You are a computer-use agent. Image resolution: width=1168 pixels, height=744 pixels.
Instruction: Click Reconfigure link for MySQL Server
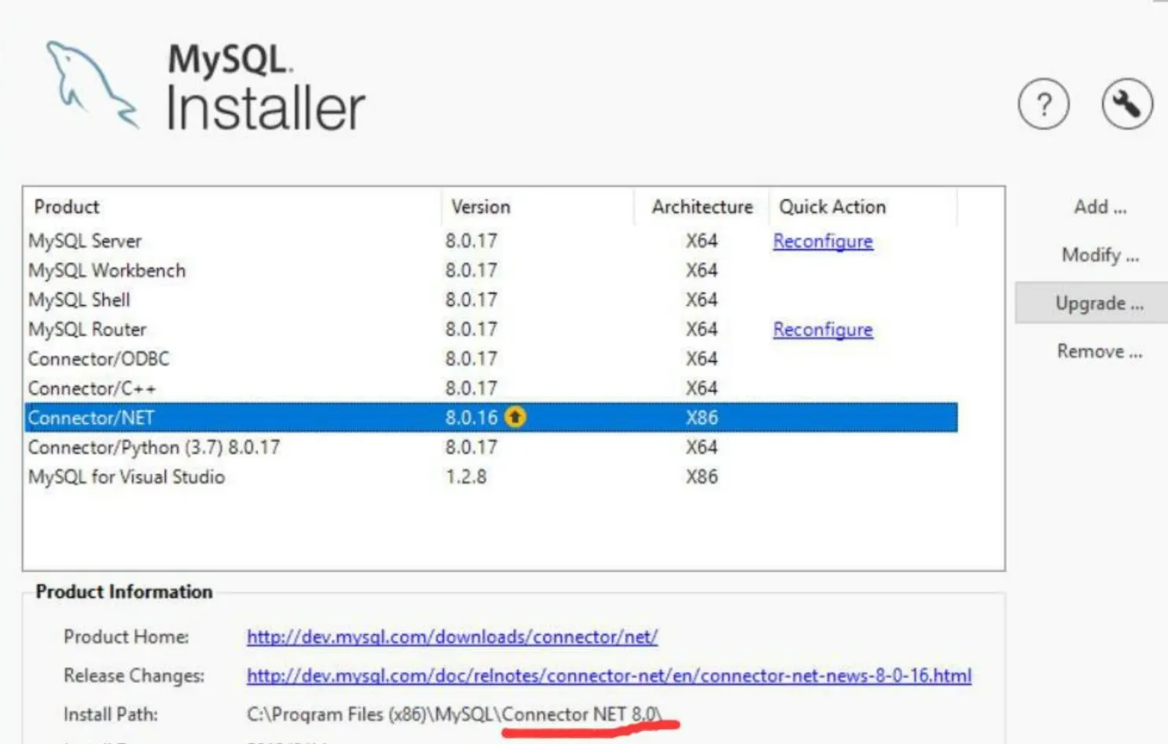tap(823, 241)
